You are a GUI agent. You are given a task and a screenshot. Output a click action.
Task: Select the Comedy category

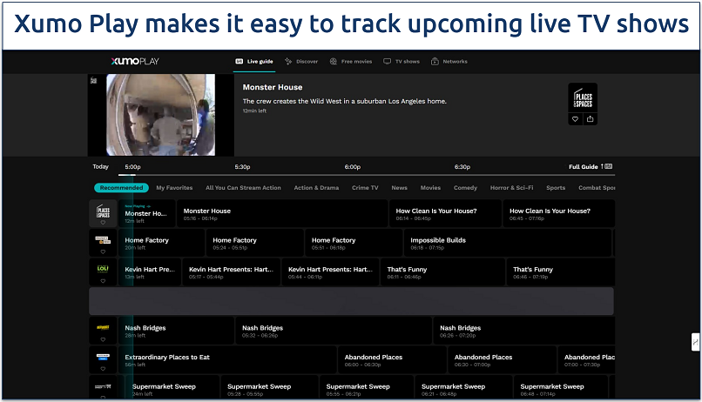[x=465, y=188]
